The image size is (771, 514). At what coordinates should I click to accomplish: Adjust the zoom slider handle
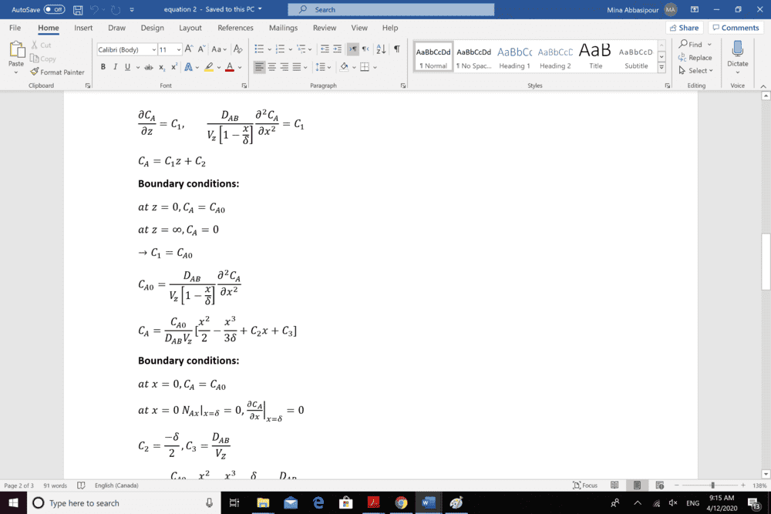click(x=712, y=485)
